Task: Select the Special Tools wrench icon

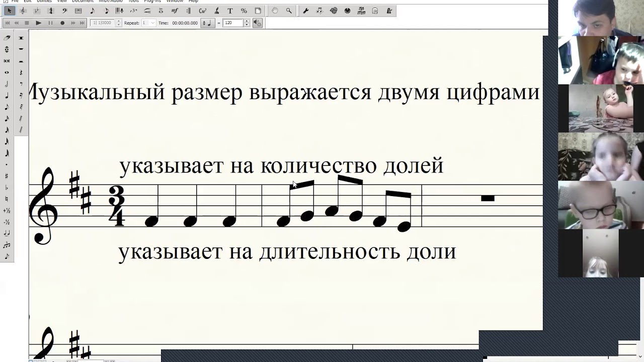Action: [305, 11]
